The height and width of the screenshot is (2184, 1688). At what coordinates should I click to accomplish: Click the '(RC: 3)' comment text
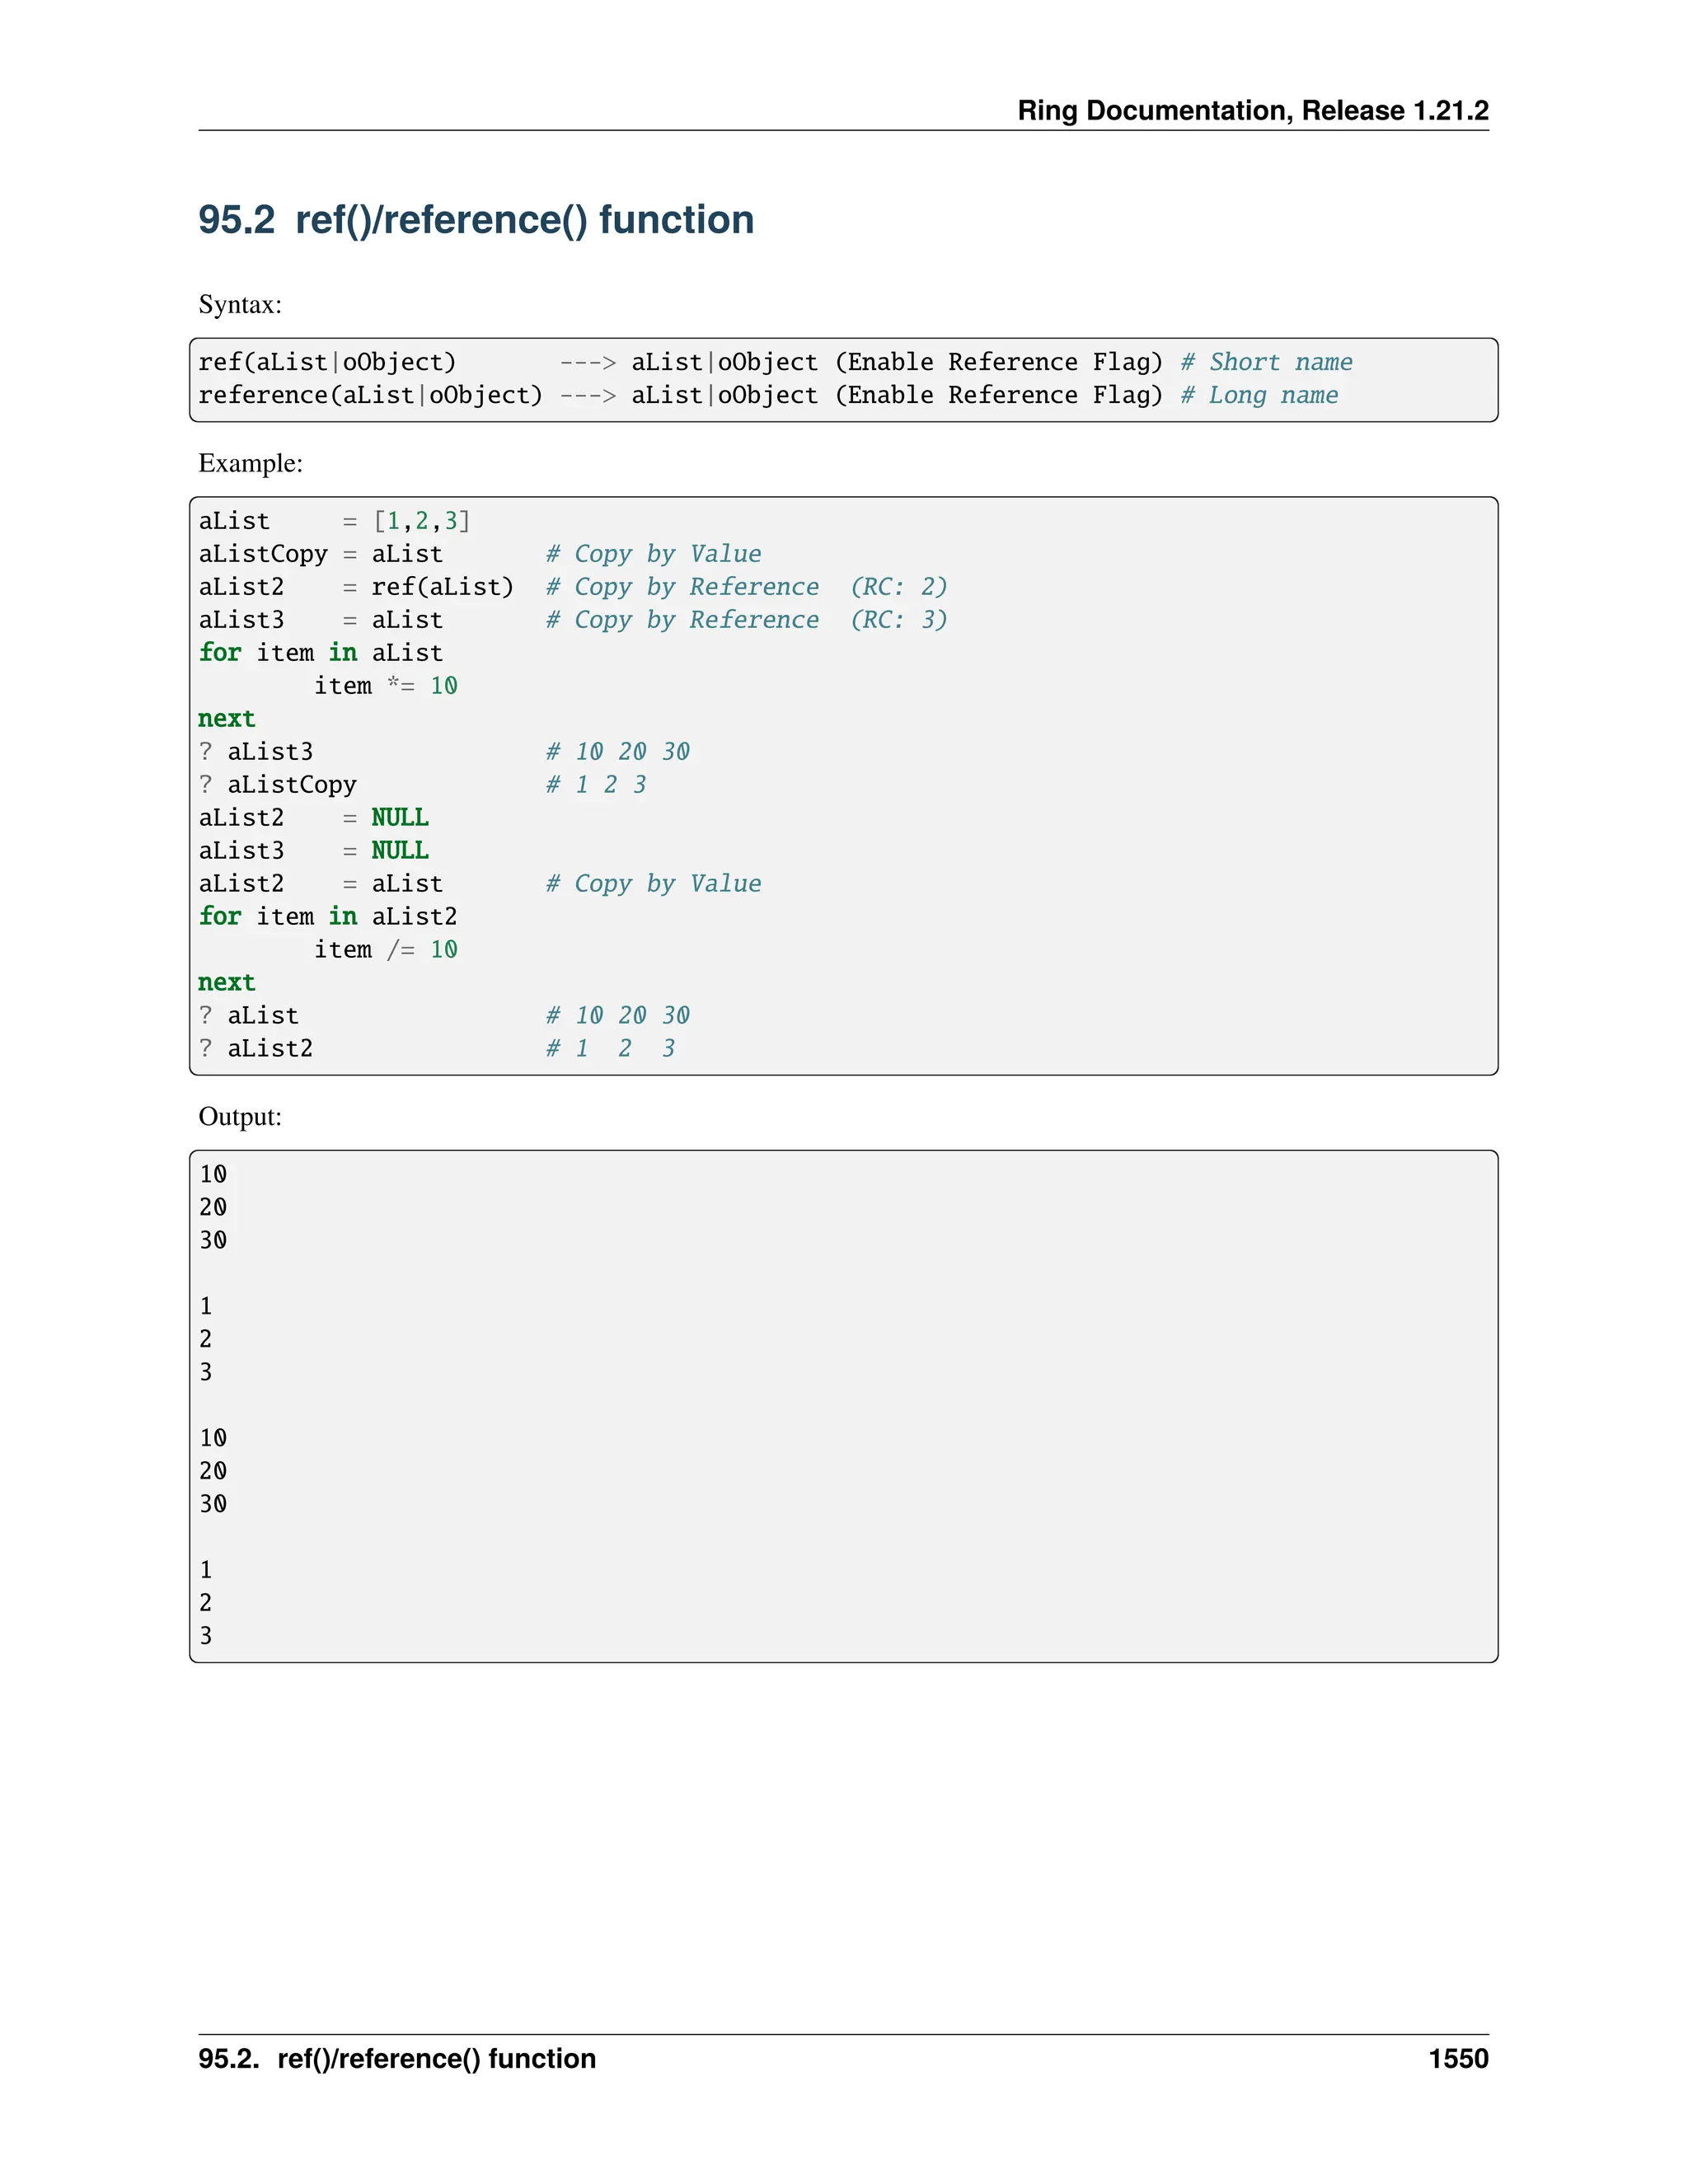point(898,620)
